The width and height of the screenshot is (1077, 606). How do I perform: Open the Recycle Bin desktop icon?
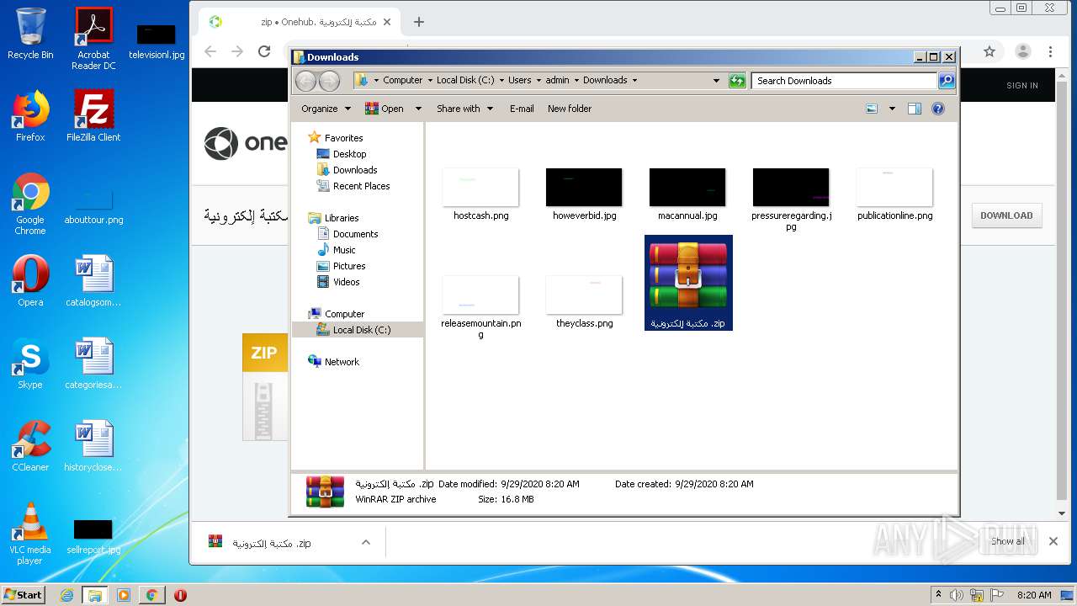click(x=30, y=34)
